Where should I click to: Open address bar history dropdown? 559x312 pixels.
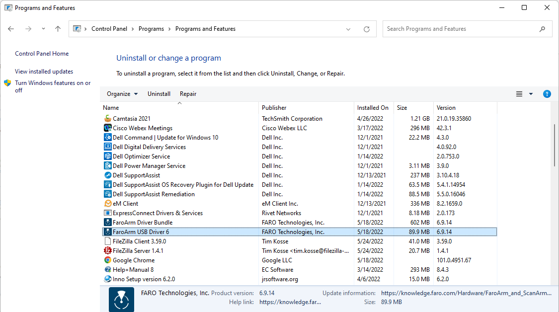[x=348, y=29]
